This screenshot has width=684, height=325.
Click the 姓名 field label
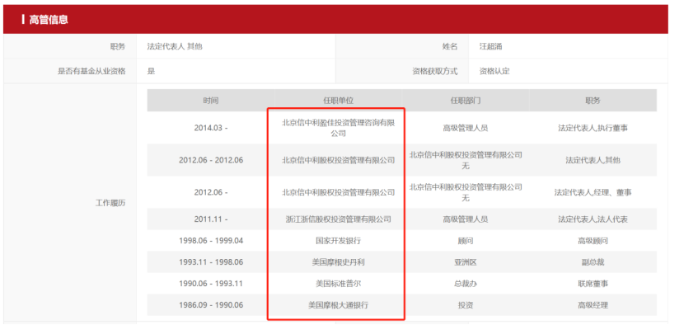(450, 46)
